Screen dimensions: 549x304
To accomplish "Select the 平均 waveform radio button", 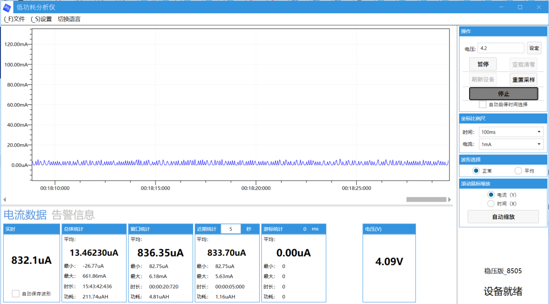I will [x=518, y=171].
